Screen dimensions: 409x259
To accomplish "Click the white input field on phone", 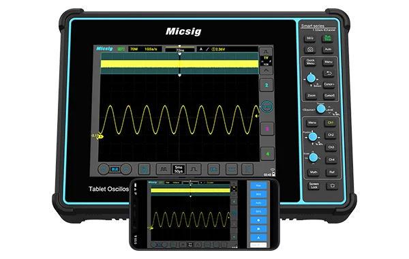I will (x=258, y=245).
